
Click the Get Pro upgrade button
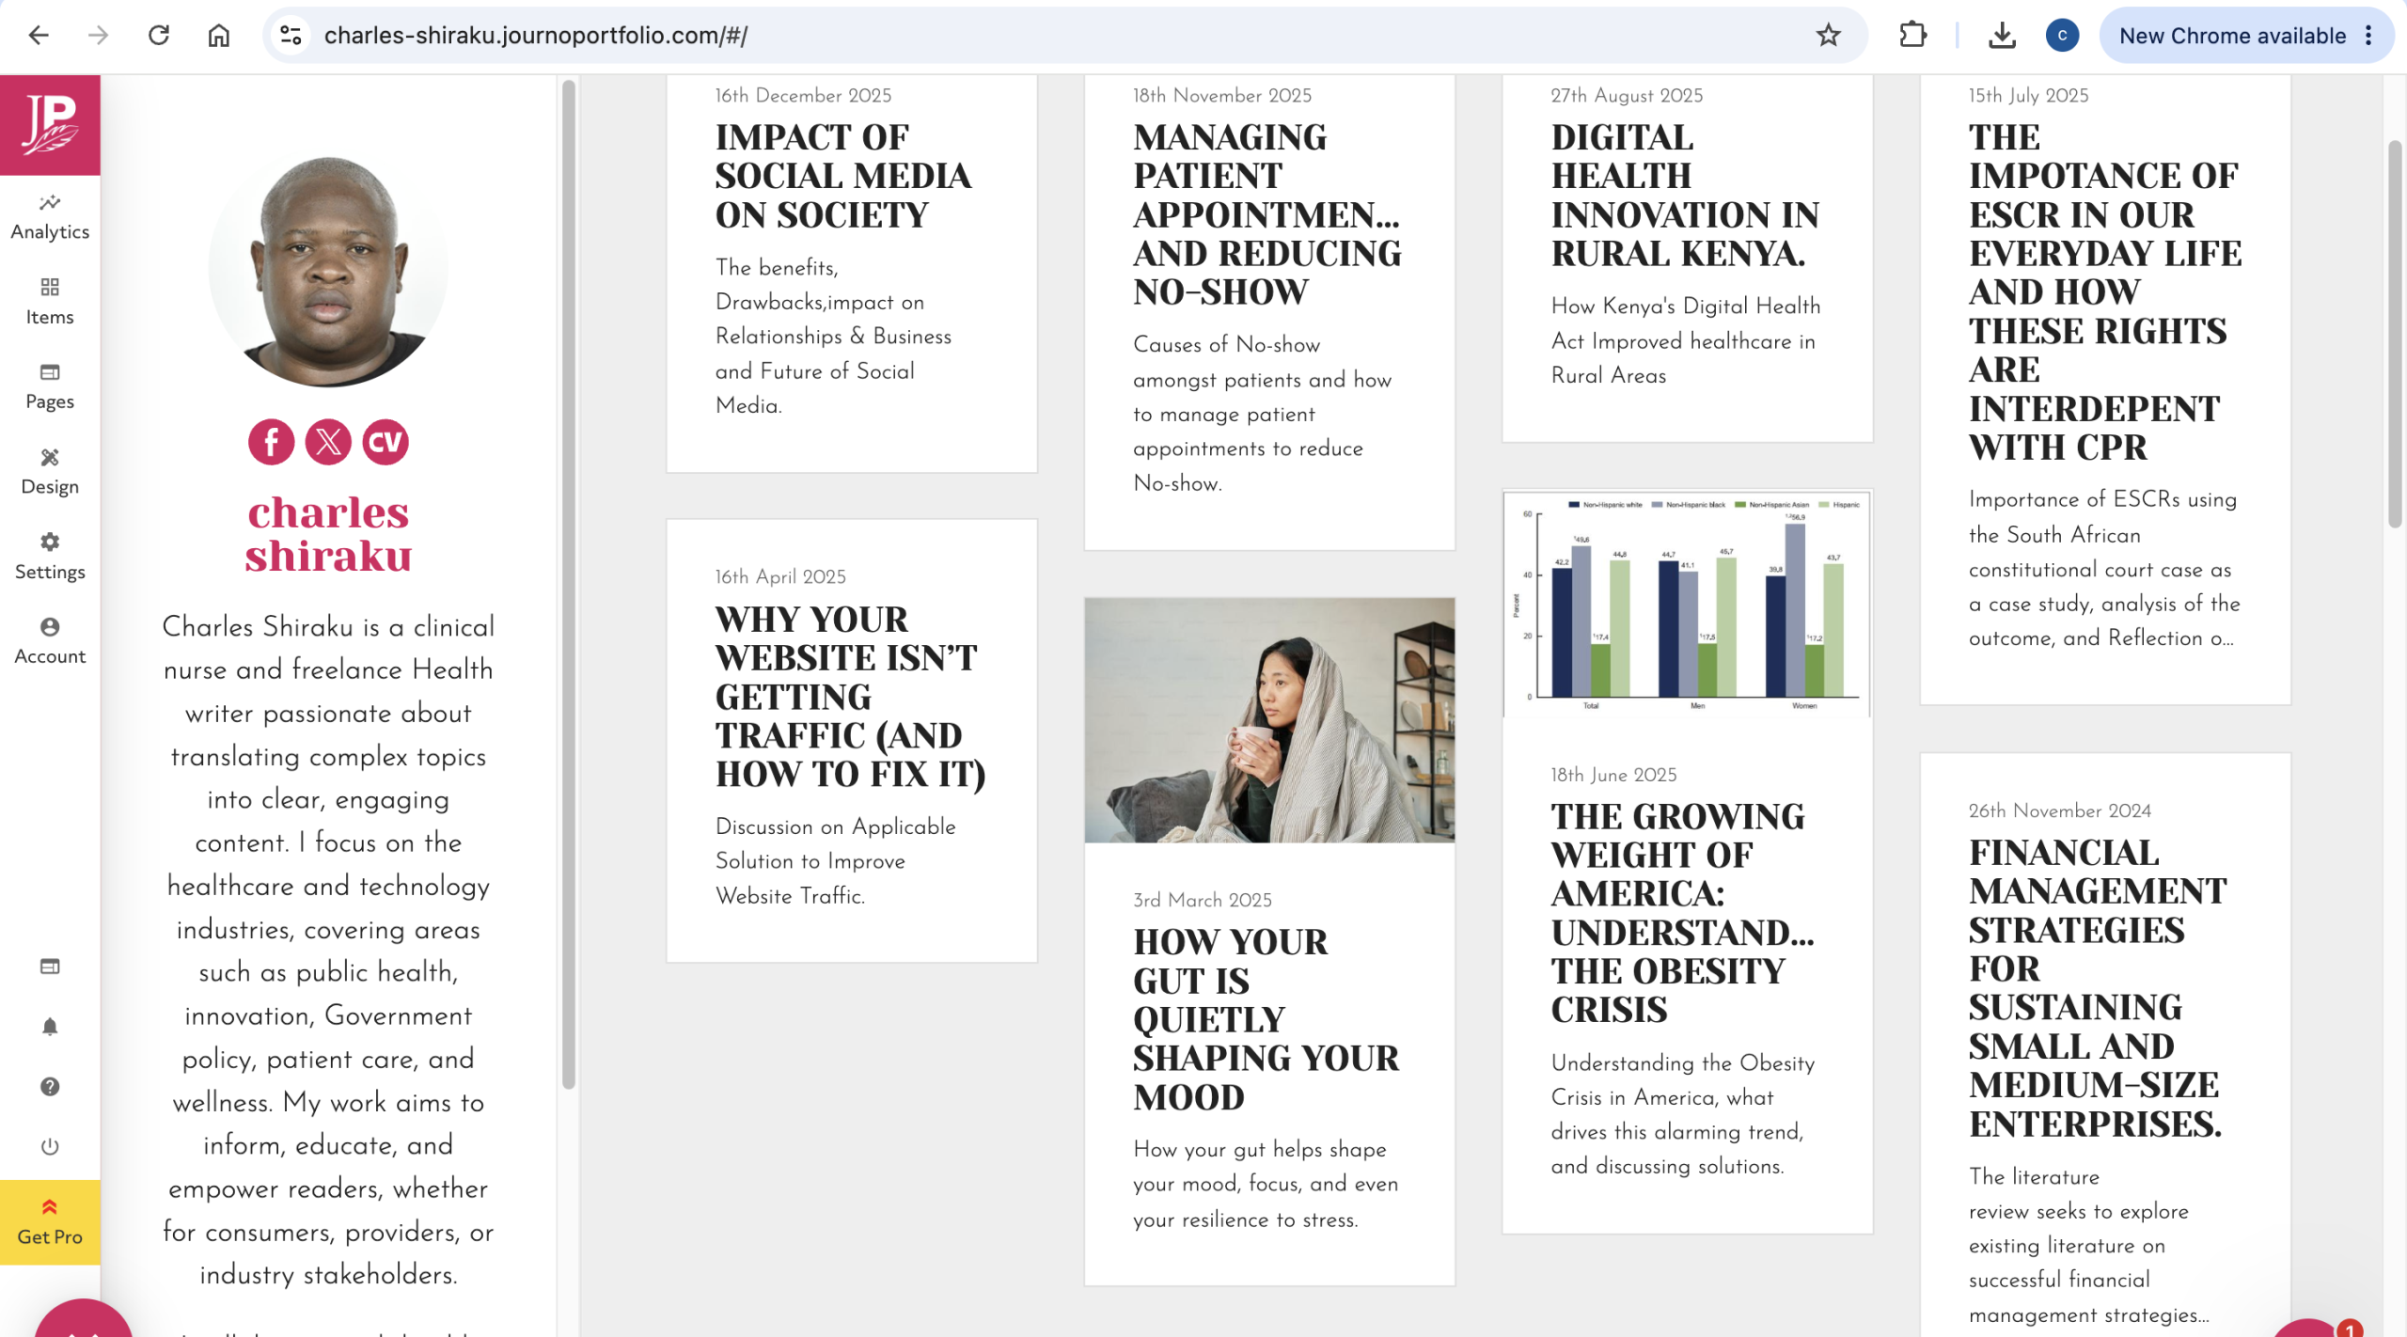[x=50, y=1222]
